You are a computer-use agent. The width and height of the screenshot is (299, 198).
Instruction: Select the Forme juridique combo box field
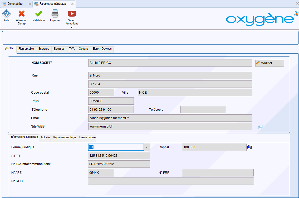click(x=116, y=147)
